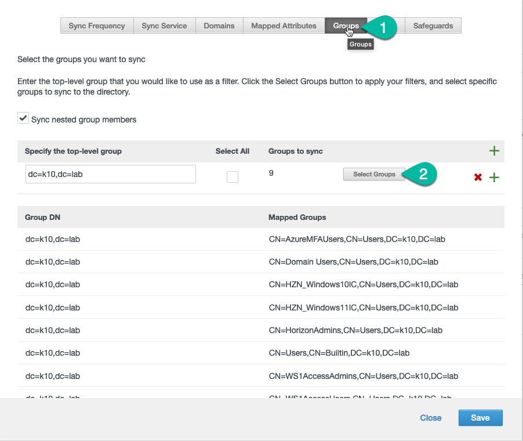Click the Group DN column header

(x=42, y=218)
